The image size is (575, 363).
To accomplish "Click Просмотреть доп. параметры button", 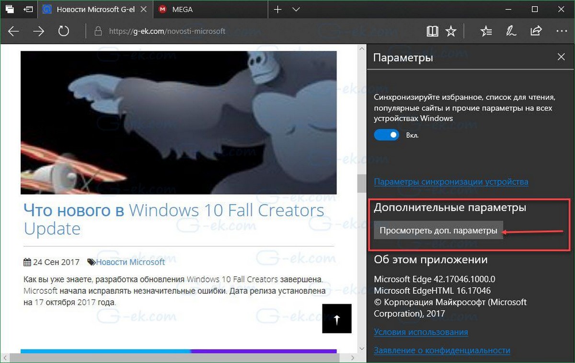I will coord(438,231).
